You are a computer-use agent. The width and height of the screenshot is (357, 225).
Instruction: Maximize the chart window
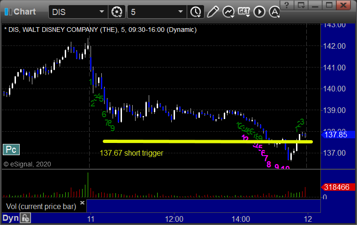point(329,5)
